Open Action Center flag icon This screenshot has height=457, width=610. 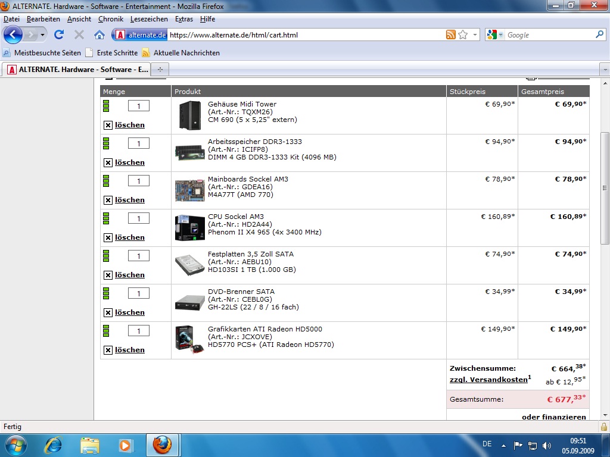518,446
